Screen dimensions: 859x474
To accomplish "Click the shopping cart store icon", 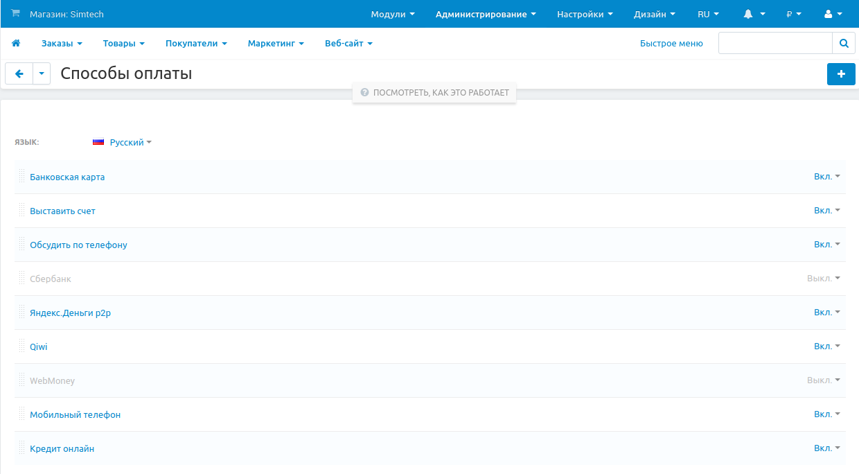I will [x=16, y=14].
